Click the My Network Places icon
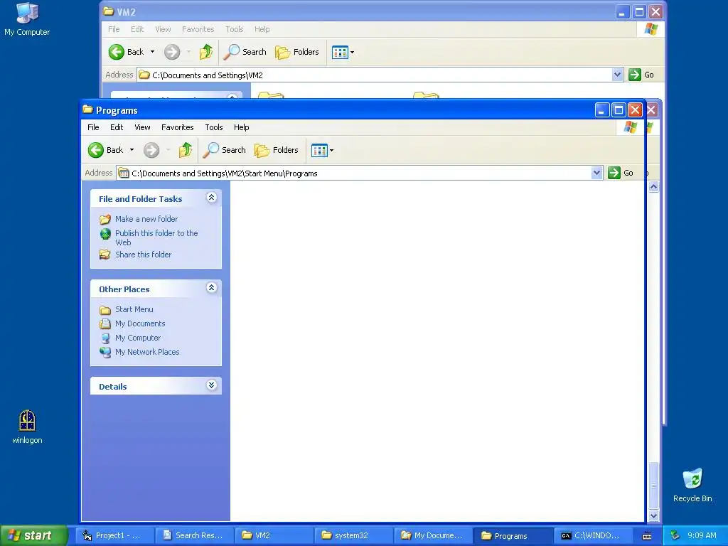 [x=105, y=352]
